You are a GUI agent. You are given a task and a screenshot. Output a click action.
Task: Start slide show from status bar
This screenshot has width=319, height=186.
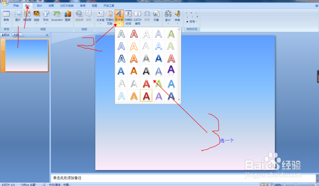click(271, 185)
